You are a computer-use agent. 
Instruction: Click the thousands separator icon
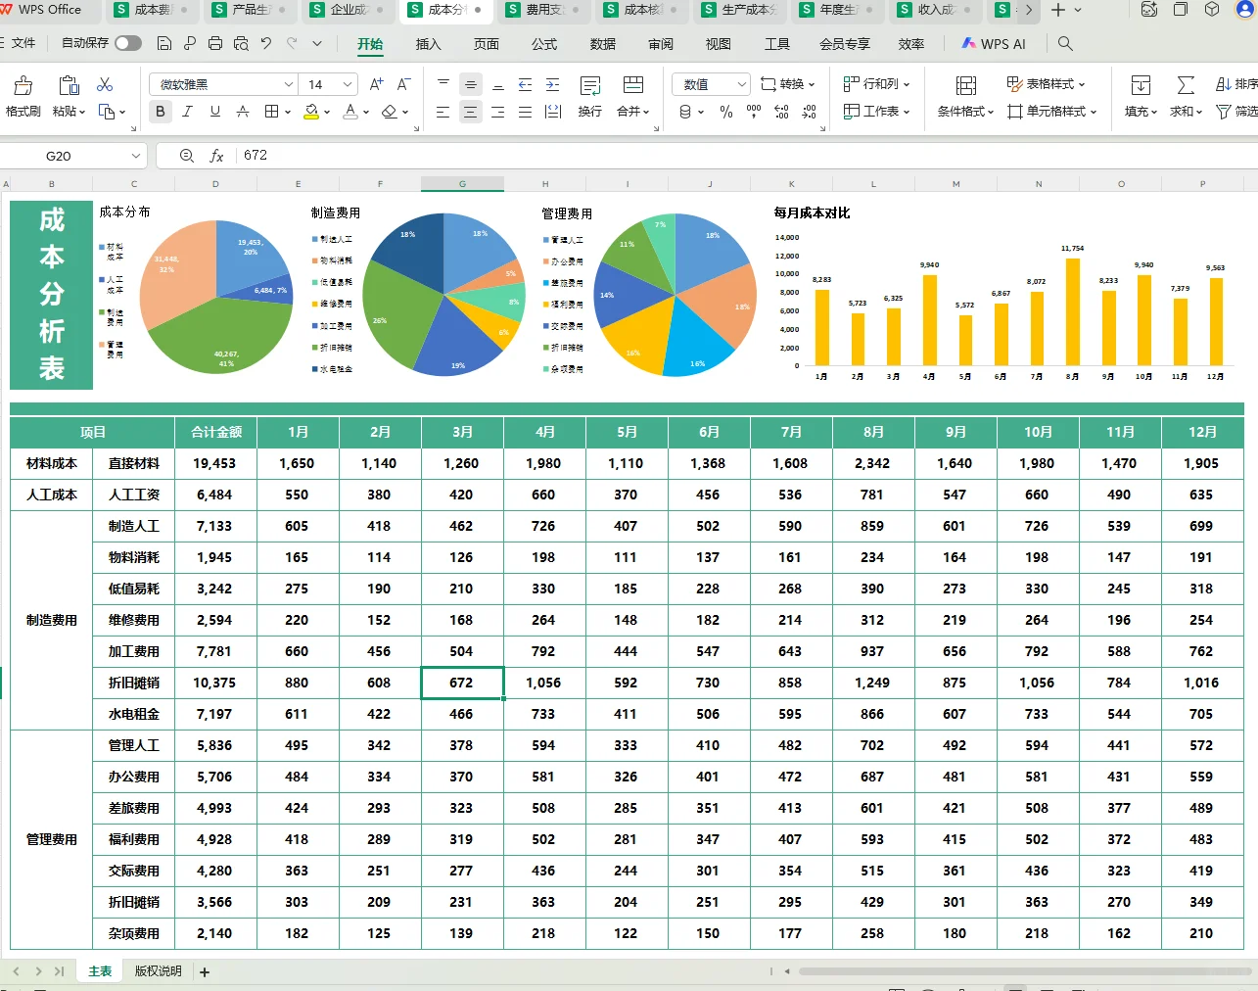click(754, 112)
